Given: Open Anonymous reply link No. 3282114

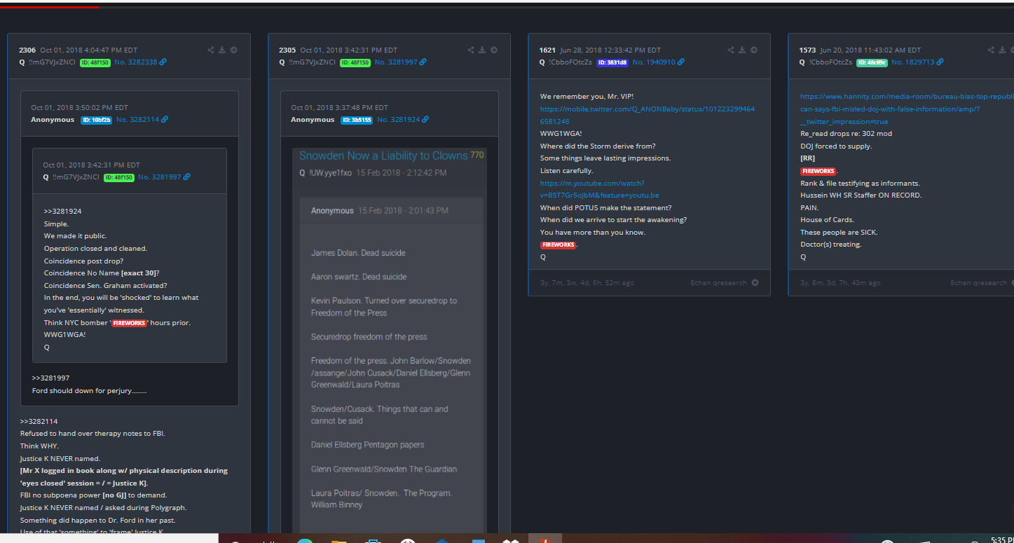Looking at the screenshot, I should pyautogui.click(x=138, y=120).
